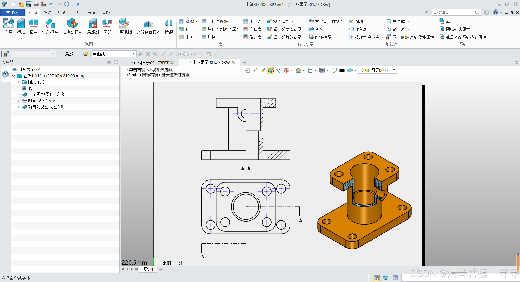Screen dimensions: 520x282
Task: Choose the 辅助视图 auxiliary view tool
Action: pyautogui.click(x=50, y=26)
